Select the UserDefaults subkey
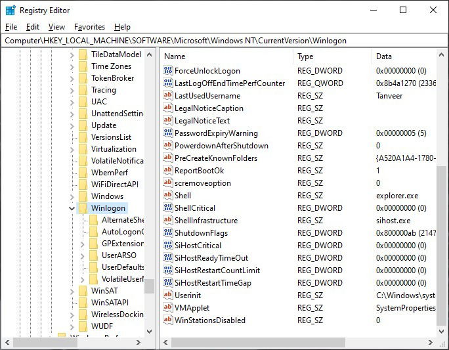This screenshot has width=449, height=350. [123, 267]
